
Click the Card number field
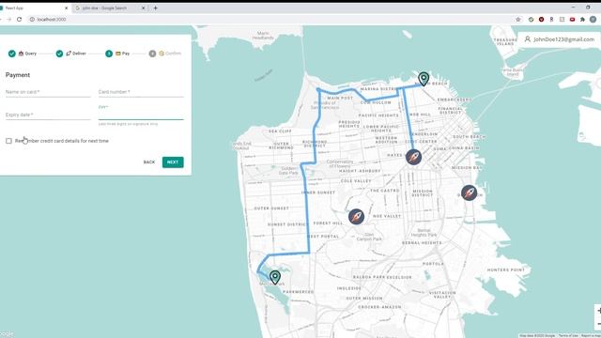coord(141,92)
